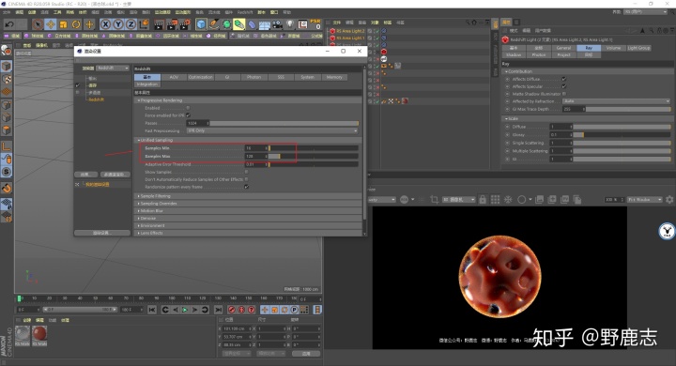
Task: Click the Glossy scale slider
Action: pos(622,135)
